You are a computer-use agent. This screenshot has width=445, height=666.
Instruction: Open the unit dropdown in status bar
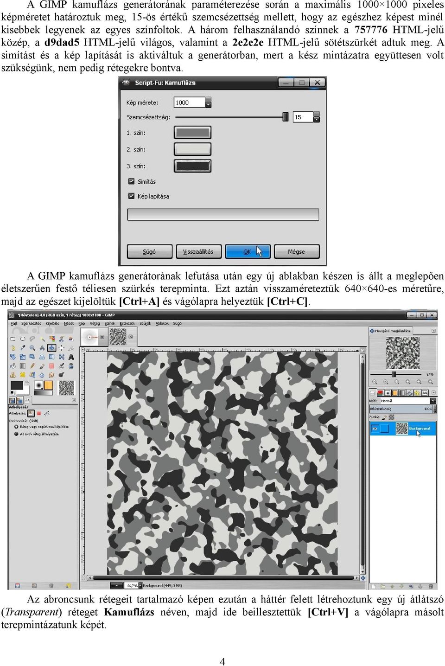click(x=116, y=585)
